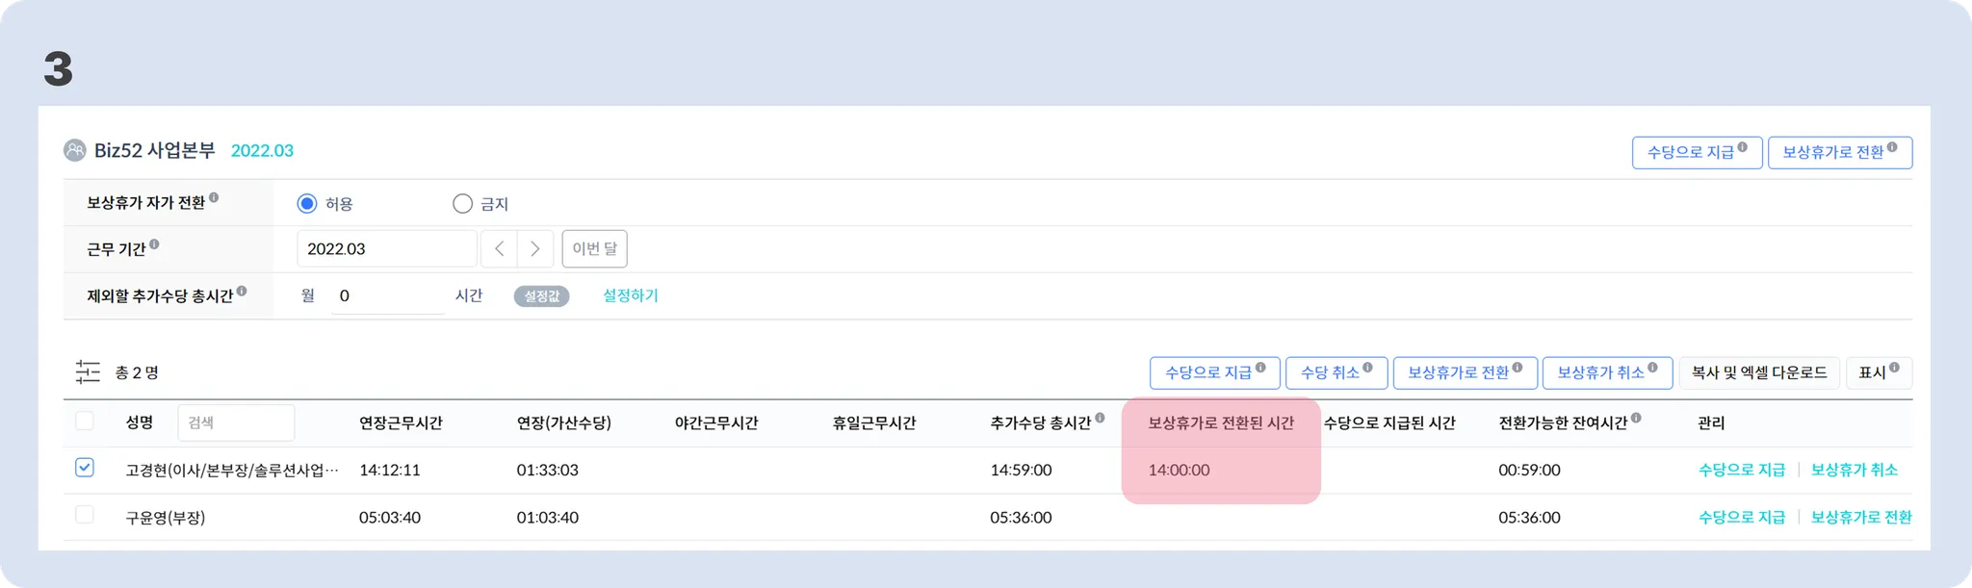The image size is (1972, 588).
Task: Toggle the select-all header checkbox
Action: point(85,421)
